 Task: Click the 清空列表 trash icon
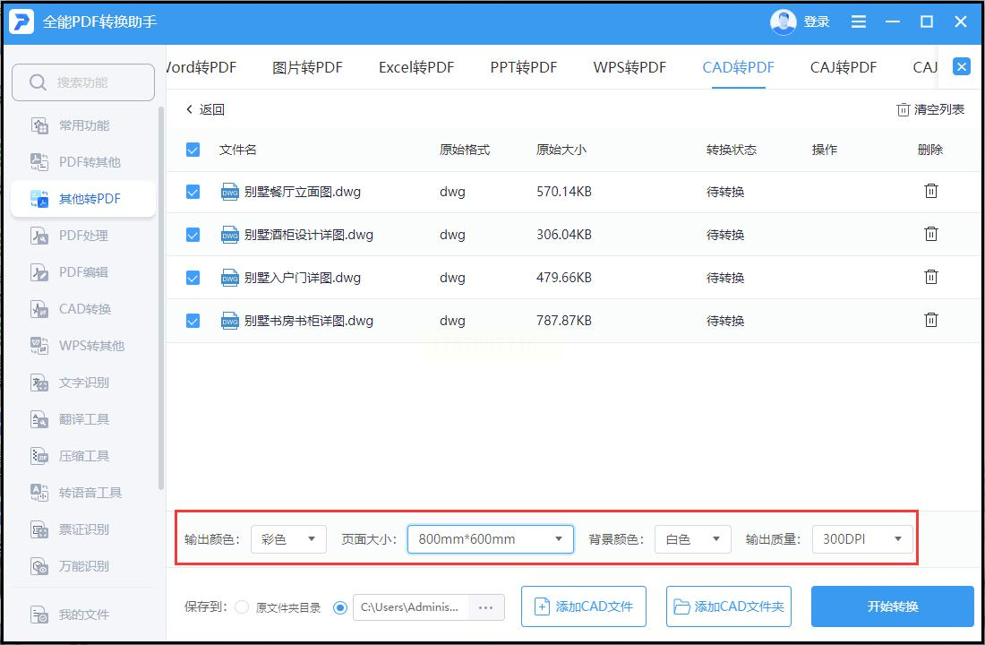903,109
